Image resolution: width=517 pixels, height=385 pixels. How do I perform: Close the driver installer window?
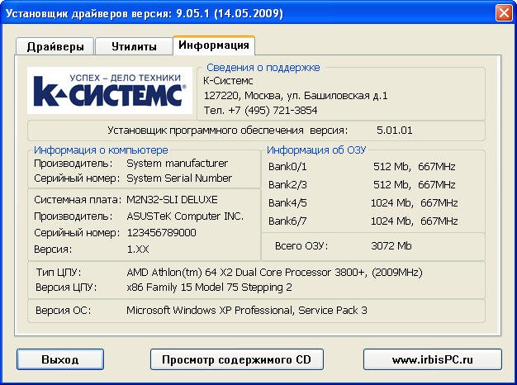click(x=503, y=13)
